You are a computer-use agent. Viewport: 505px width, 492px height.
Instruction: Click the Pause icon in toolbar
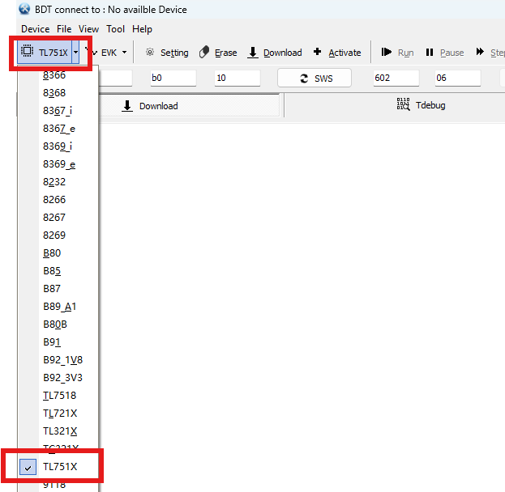pyautogui.click(x=430, y=52)
